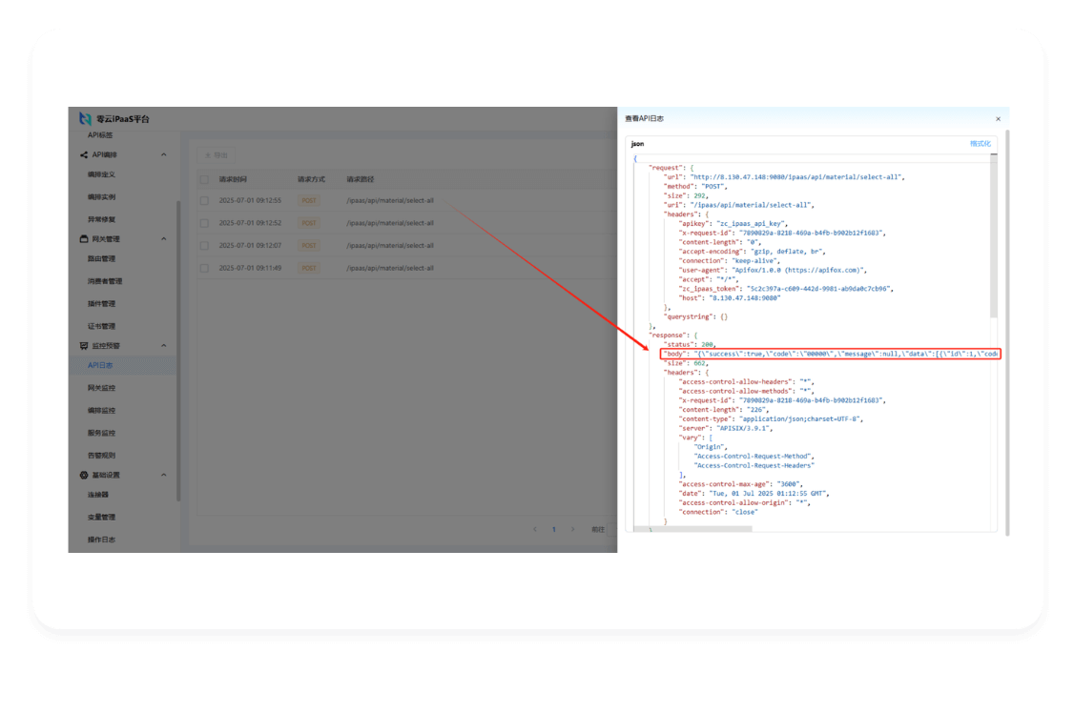Screen dimensions: 1074x713
Task: Go to next page with right arrow
Action: click(572, 529)
